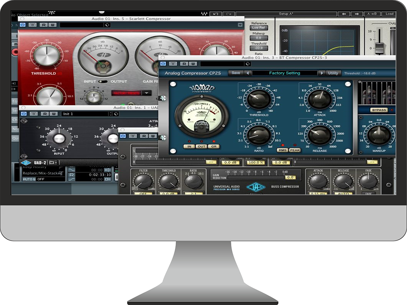Screen dimensions: 407x305
Task: Click the Low Ref reference selector
Action: 259,27
